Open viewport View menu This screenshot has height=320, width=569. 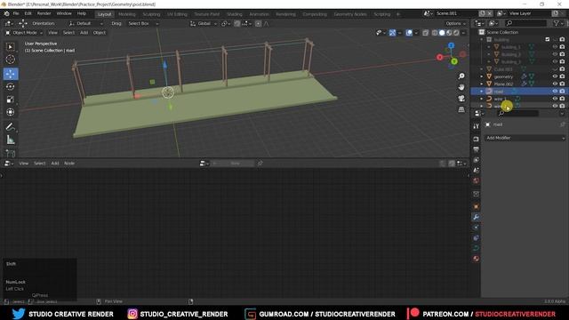coord(52,33)
